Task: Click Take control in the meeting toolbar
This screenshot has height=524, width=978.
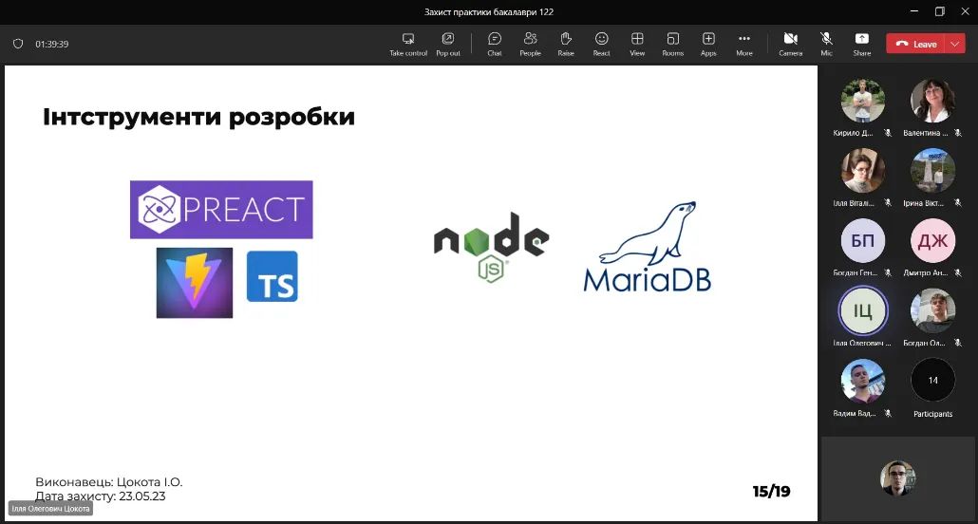Action: [x=408, y=45]
